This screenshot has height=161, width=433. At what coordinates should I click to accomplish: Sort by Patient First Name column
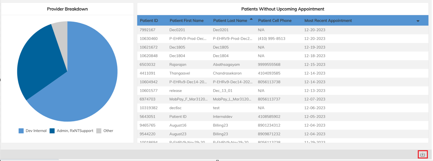pyautogui.click(x=186, y=21)
